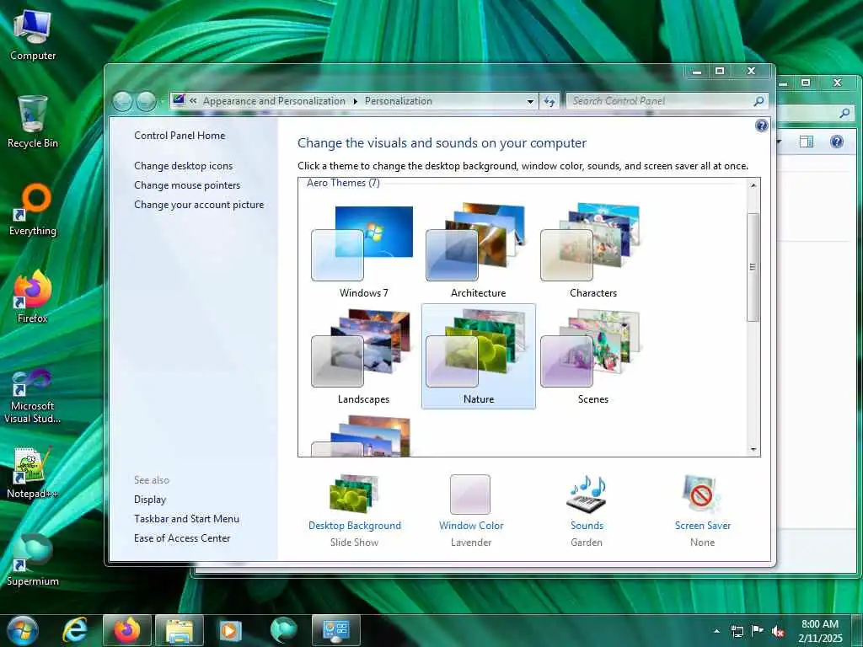Select the Architecture theme

pos(478,251)
